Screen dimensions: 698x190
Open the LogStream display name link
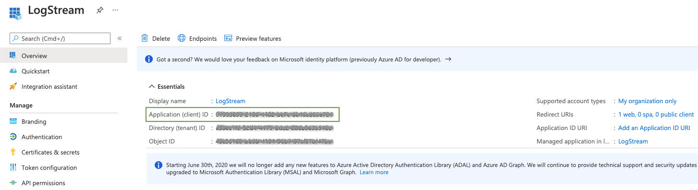click(x=231, y=101)
